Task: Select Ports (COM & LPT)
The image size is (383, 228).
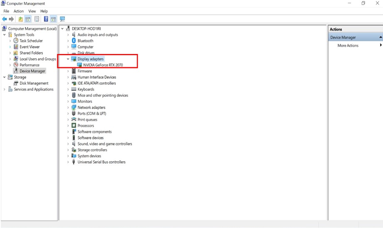Action: 92,113
